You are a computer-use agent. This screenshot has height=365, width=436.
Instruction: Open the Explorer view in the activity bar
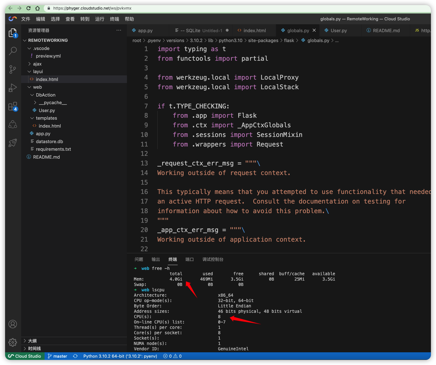13,33
